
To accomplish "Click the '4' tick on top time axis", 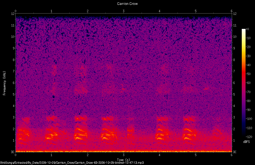I will tap(160, 11).
